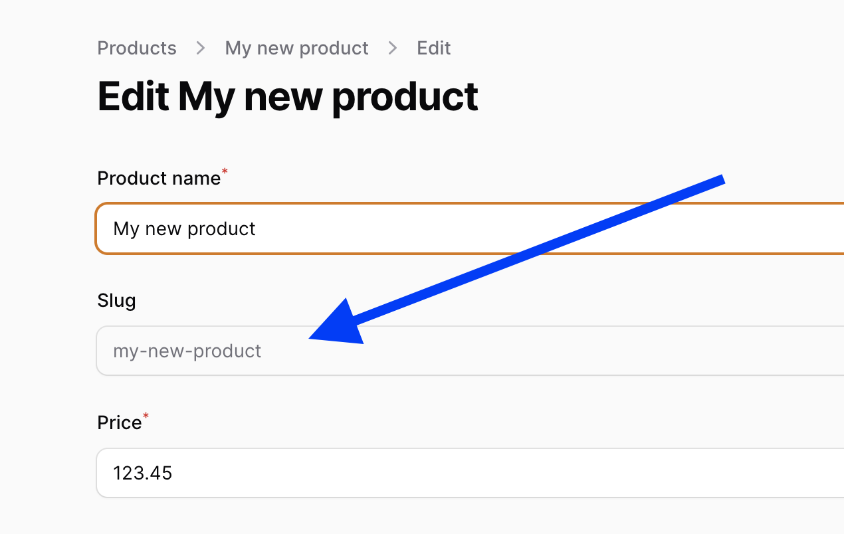The width and height of the screenshot is (844, 534).
Task: Focus the Product name input field
Action: click(x=470, y=228)
